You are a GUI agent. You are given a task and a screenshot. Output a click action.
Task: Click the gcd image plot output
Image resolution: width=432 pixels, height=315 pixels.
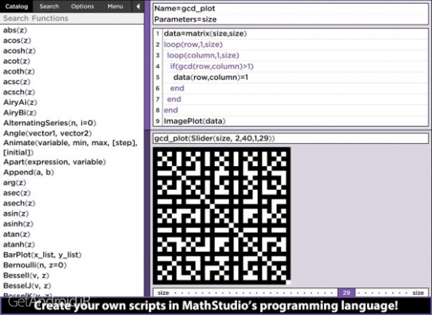point(221,216)
